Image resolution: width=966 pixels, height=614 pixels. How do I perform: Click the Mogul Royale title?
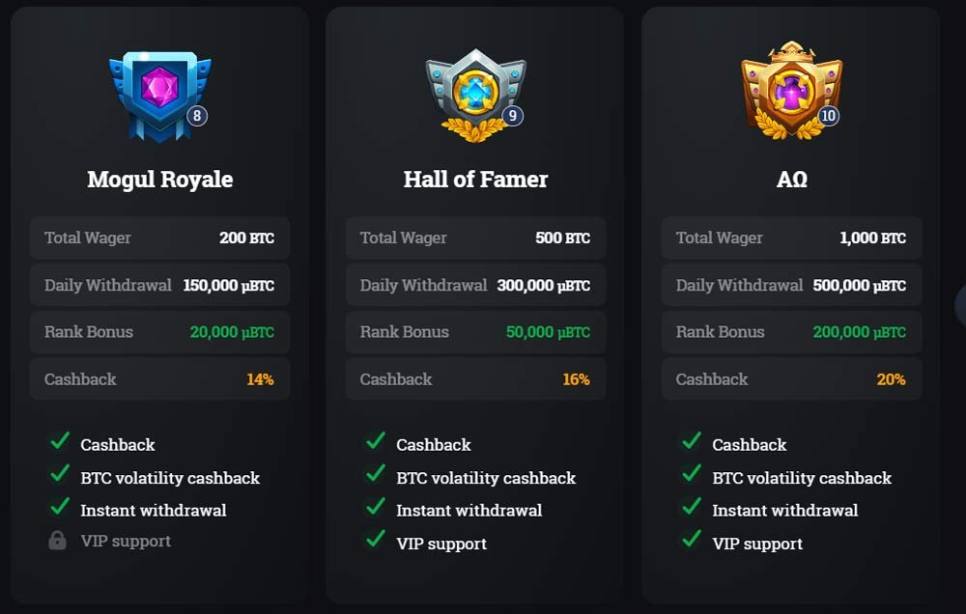point(160,180)
